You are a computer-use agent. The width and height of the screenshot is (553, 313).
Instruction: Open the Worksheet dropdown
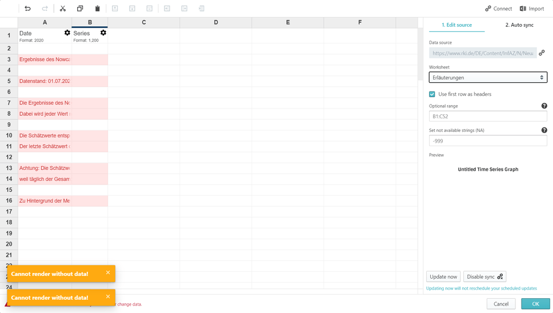click(x=488, y=78)
